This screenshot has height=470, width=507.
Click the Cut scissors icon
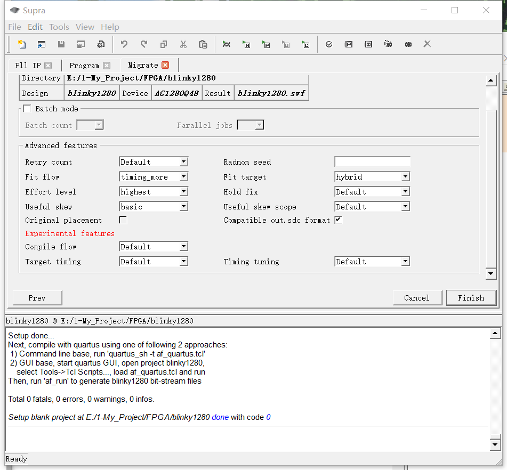pos(183,44)
